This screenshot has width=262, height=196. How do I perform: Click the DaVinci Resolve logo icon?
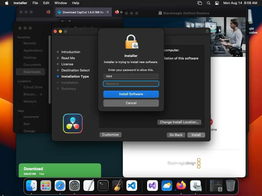coord(73,124)
